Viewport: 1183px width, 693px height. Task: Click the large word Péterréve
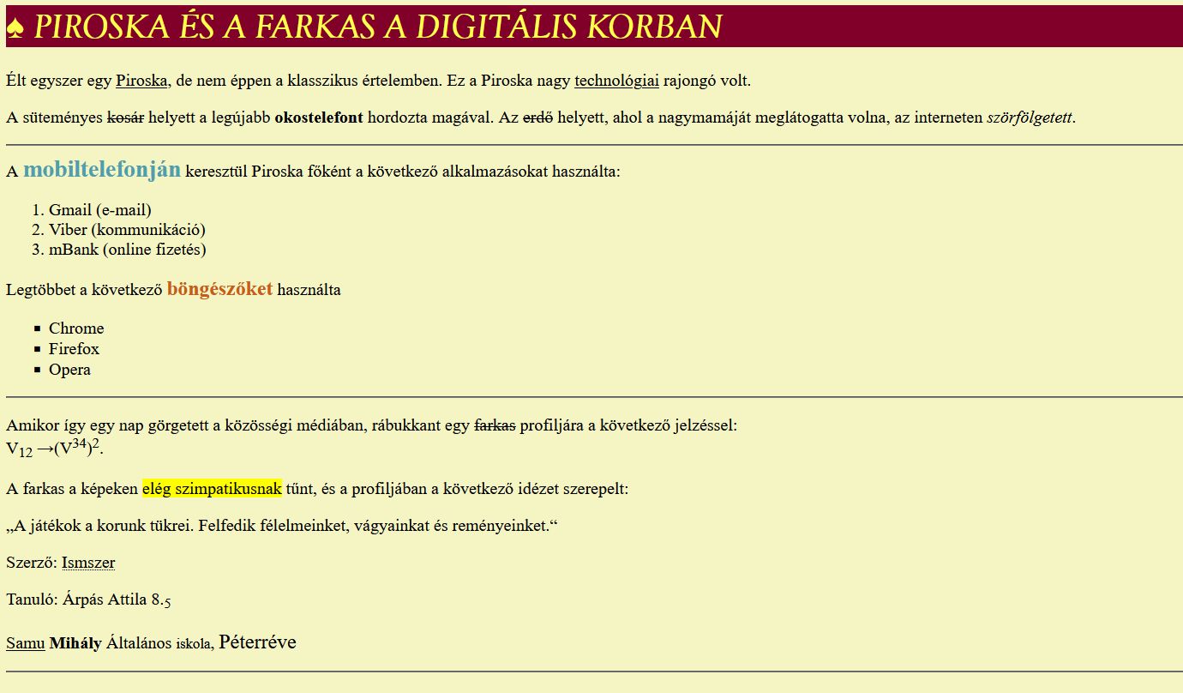pos(257,642)
